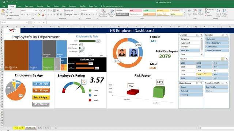Viewport: 234px width, 131px height.
Task: Expand the Fill options
Action: tap(210, 12)
